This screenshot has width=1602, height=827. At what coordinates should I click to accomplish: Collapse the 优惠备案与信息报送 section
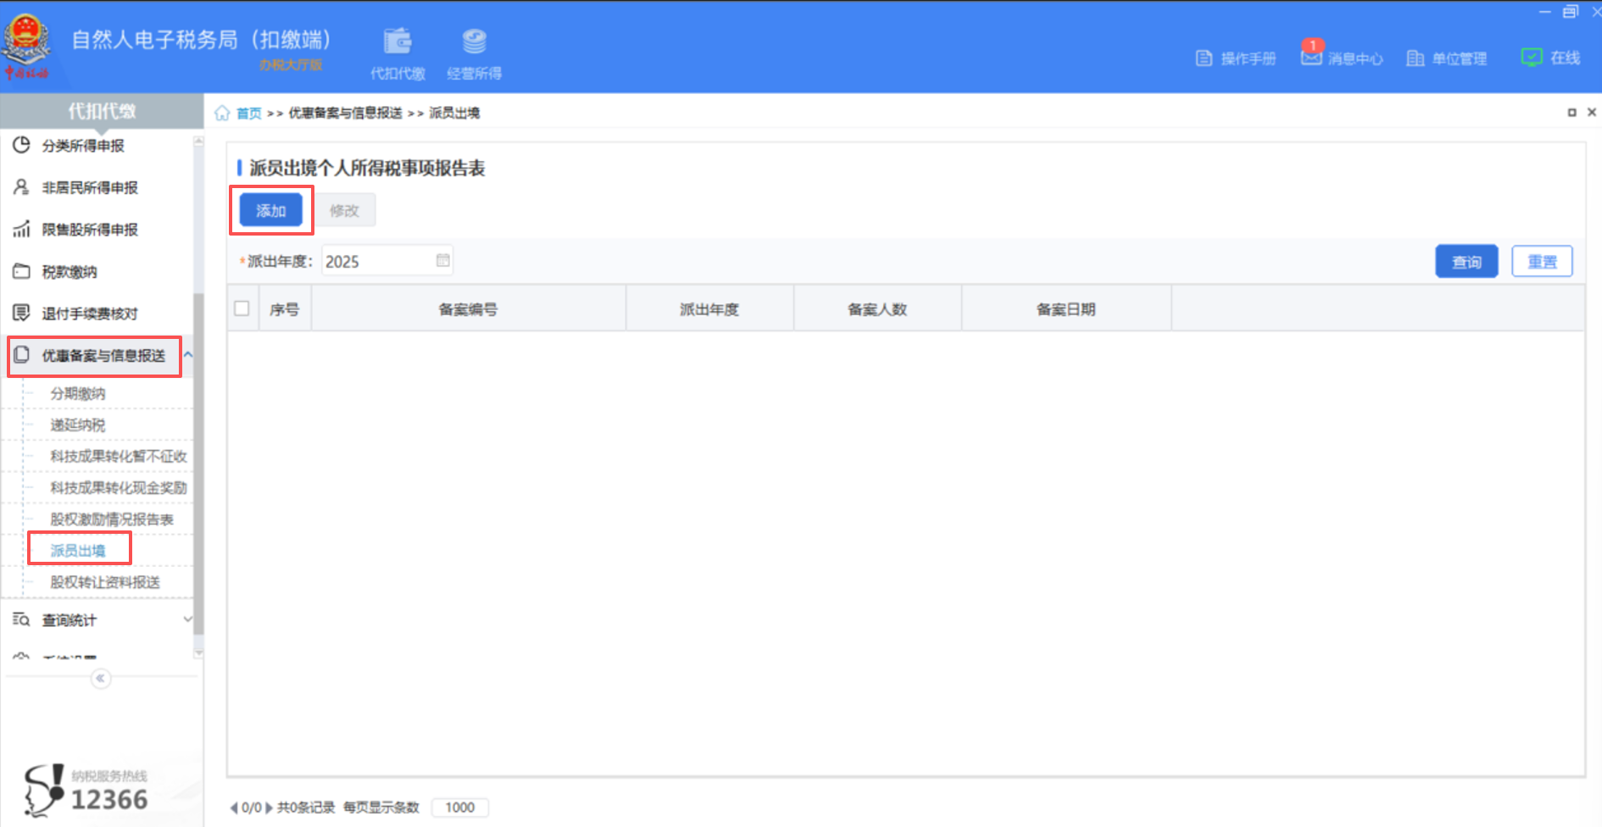click(x=190, y=353)
